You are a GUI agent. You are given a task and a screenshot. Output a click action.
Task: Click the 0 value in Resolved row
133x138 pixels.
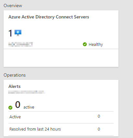click(99, 129)
